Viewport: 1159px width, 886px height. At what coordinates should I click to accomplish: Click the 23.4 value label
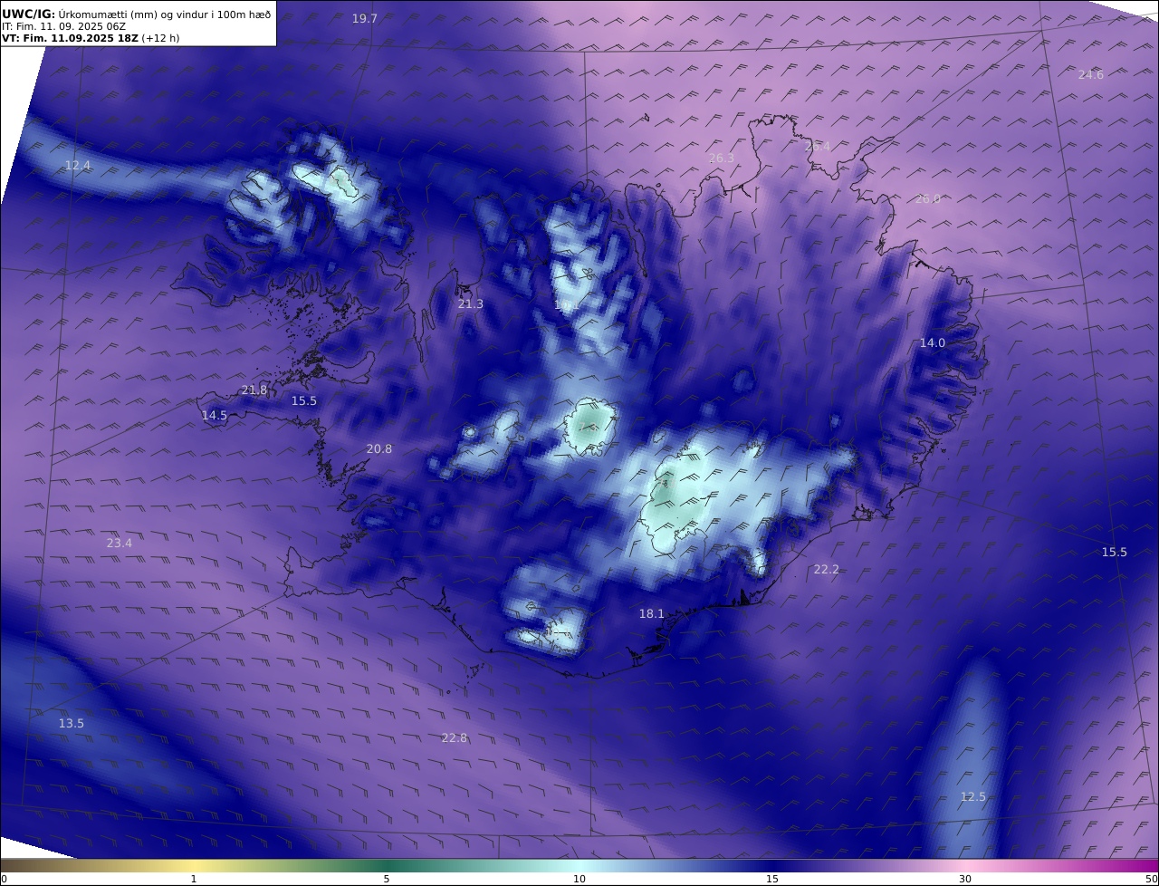[120, 544]
